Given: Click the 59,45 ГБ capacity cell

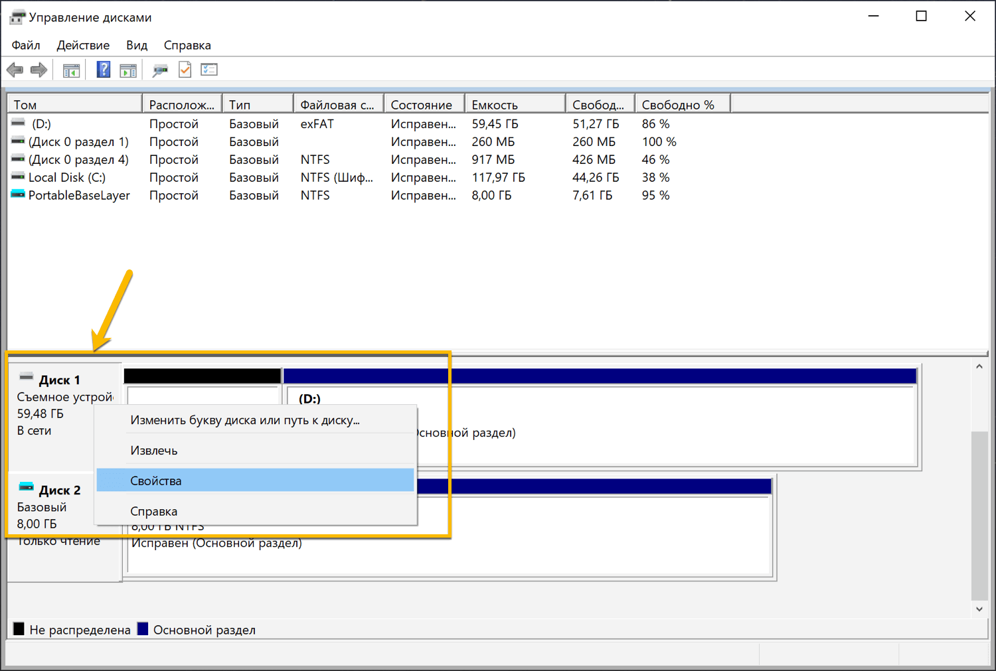Looking at the screenshot, I should [x=495, y=123].
